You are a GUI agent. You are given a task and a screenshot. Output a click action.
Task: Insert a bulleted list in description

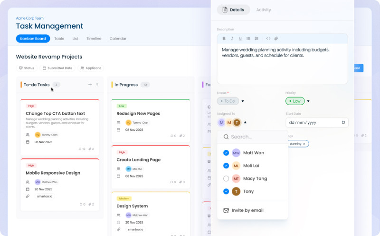click(x=248, y=39)
